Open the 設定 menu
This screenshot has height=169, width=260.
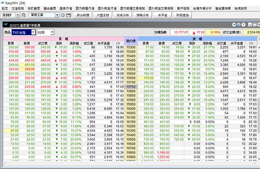pyautogui.click(x=5, y=8)
